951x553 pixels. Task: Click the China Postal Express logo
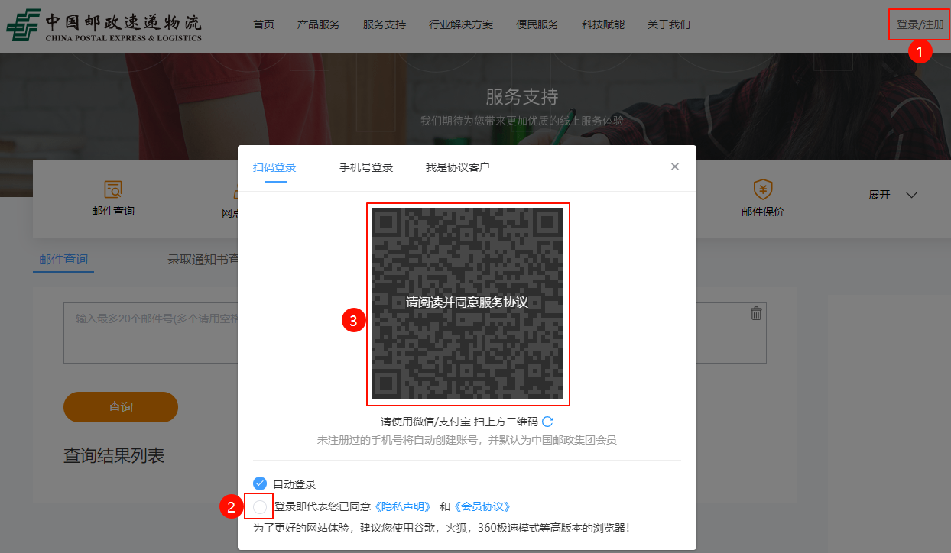tap(104, 25)
